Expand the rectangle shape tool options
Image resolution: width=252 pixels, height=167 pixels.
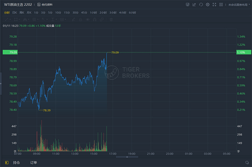(19, 19)
